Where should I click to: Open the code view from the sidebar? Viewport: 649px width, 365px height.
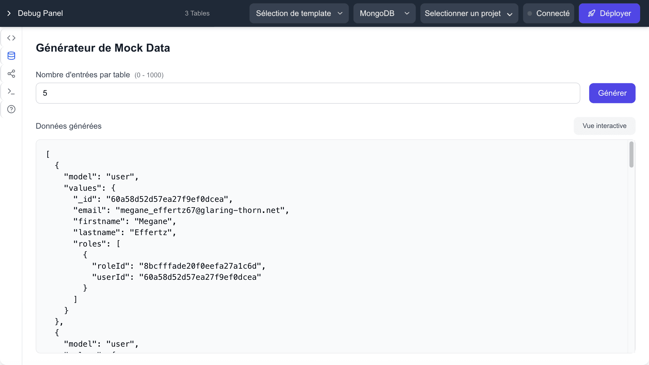tap(11, 38)
